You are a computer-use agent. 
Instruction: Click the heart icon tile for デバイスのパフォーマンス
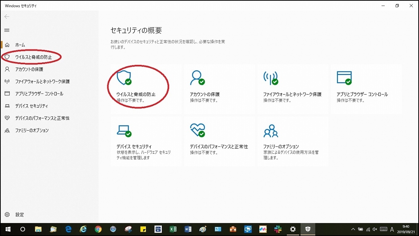198,130
